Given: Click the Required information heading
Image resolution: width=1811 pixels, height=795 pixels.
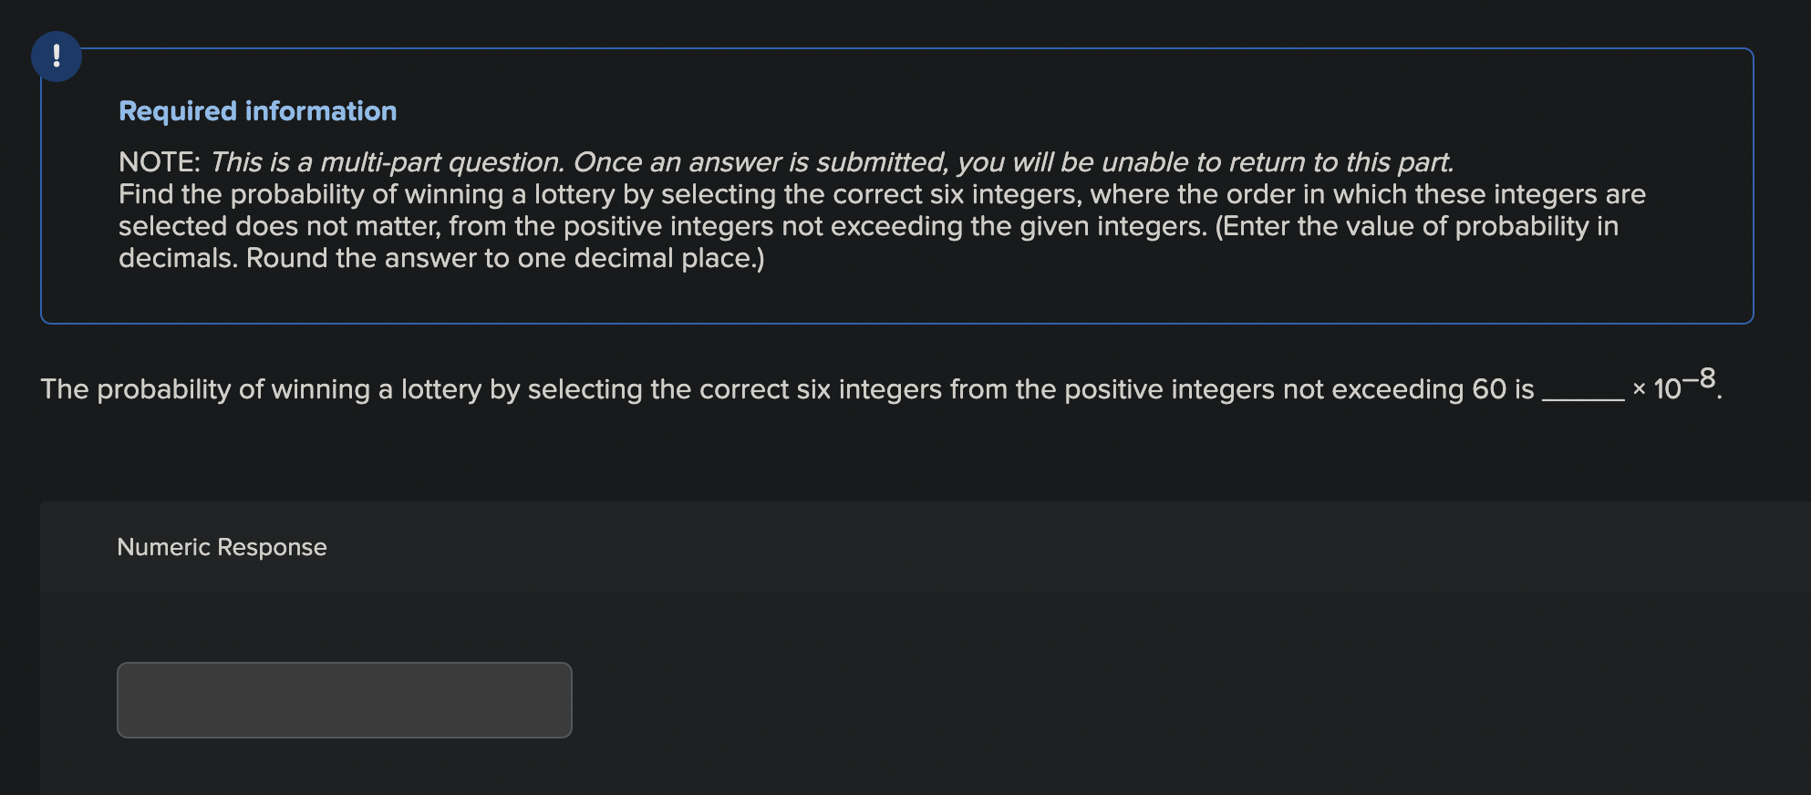Looking at the screenshot, I should pos(257,110).
